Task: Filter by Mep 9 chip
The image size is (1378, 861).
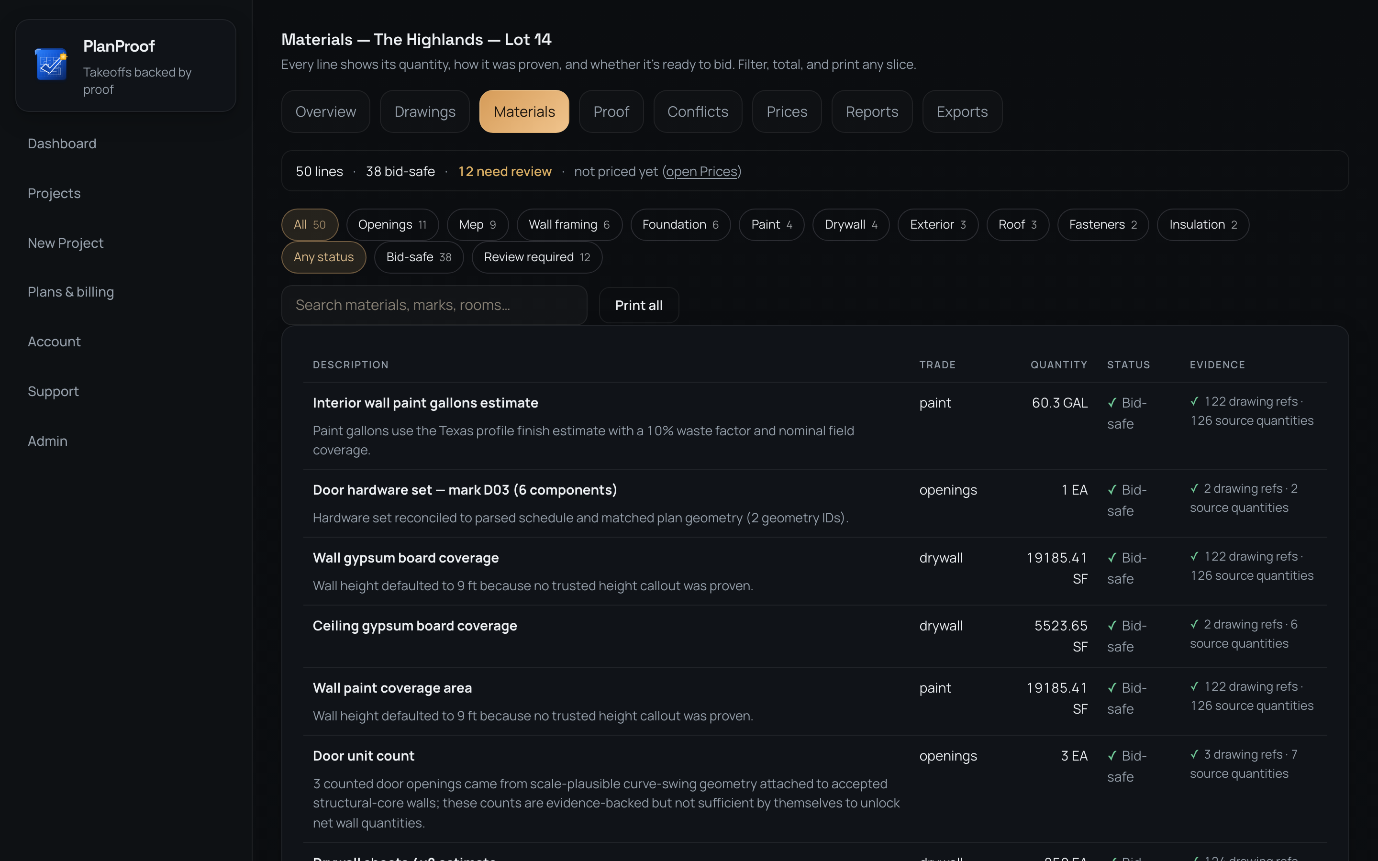Action: (477, 225)
